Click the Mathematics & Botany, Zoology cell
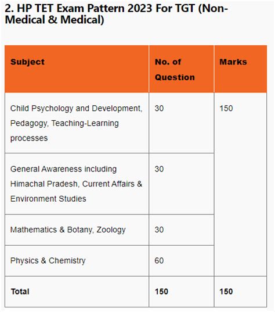275x312 pixels. pos(77,230)
